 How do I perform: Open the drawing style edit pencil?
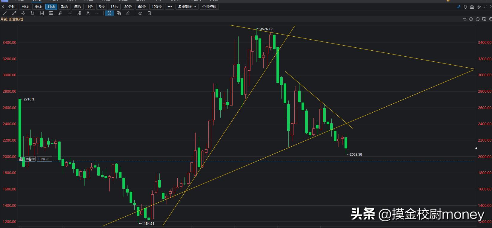[128, 13]
